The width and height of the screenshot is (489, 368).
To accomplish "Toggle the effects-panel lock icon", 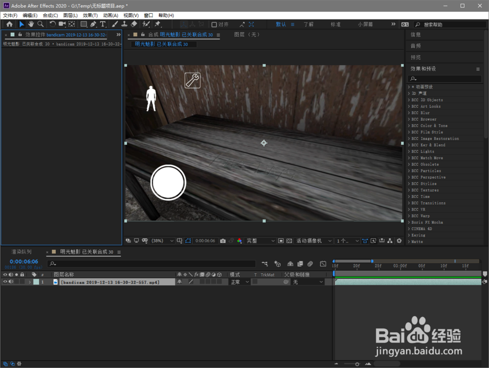I will click(x=20, y=35).
